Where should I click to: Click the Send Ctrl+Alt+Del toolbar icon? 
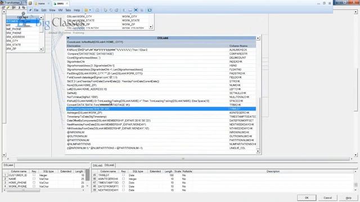coord(97,10)
